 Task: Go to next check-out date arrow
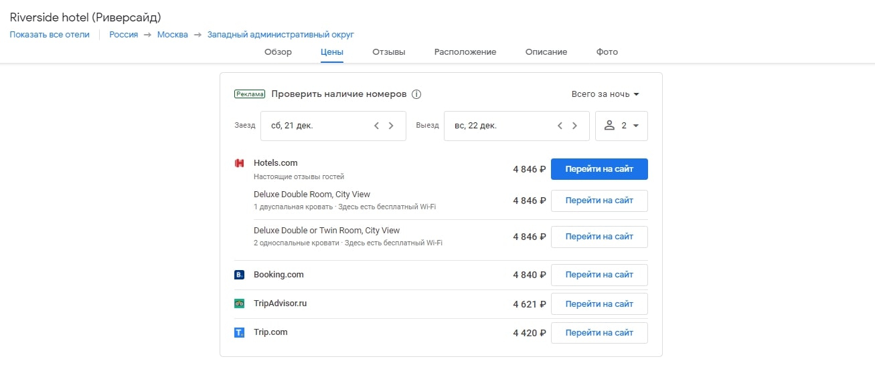point(574,126)
